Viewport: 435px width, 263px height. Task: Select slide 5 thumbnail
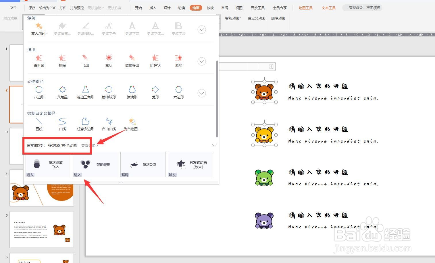click(x=42, y=229)
